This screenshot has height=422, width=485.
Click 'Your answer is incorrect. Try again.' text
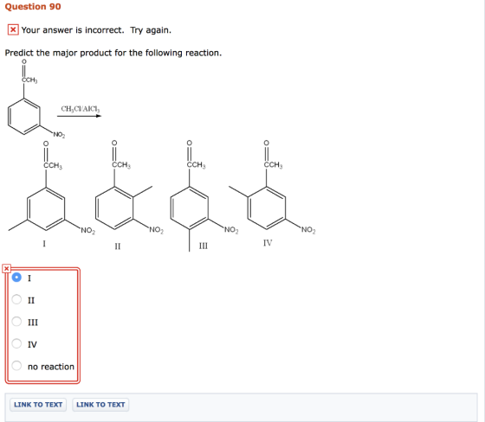point(96,30)
